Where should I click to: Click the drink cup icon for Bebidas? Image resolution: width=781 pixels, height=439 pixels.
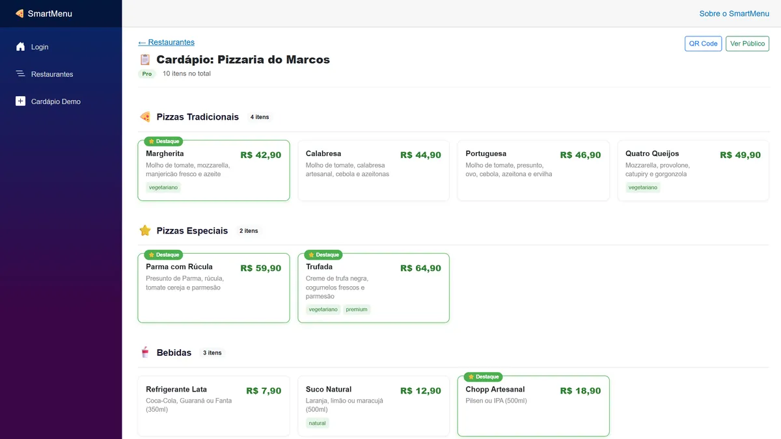pyautogui.click(x=145, y=353)
